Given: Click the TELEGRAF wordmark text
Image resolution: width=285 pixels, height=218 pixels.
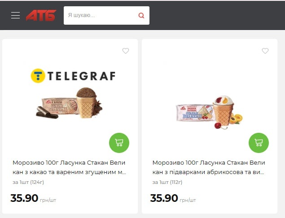Looking at the screenshot, I should (81, 76).
